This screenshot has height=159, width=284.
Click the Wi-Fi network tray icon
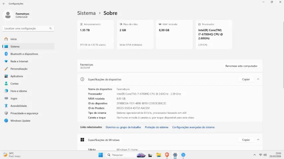pyautogui.click(x=260, y=155)
